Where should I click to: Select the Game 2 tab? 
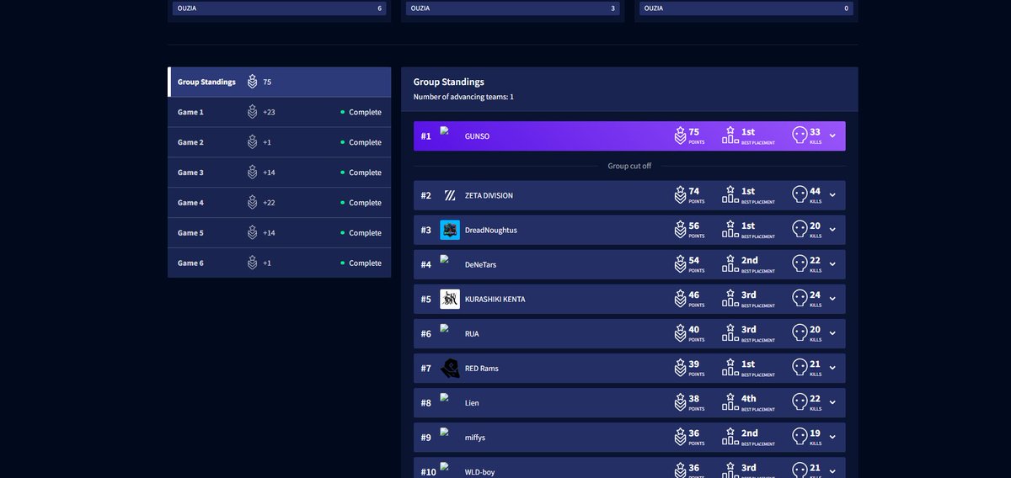coord(280,142)
